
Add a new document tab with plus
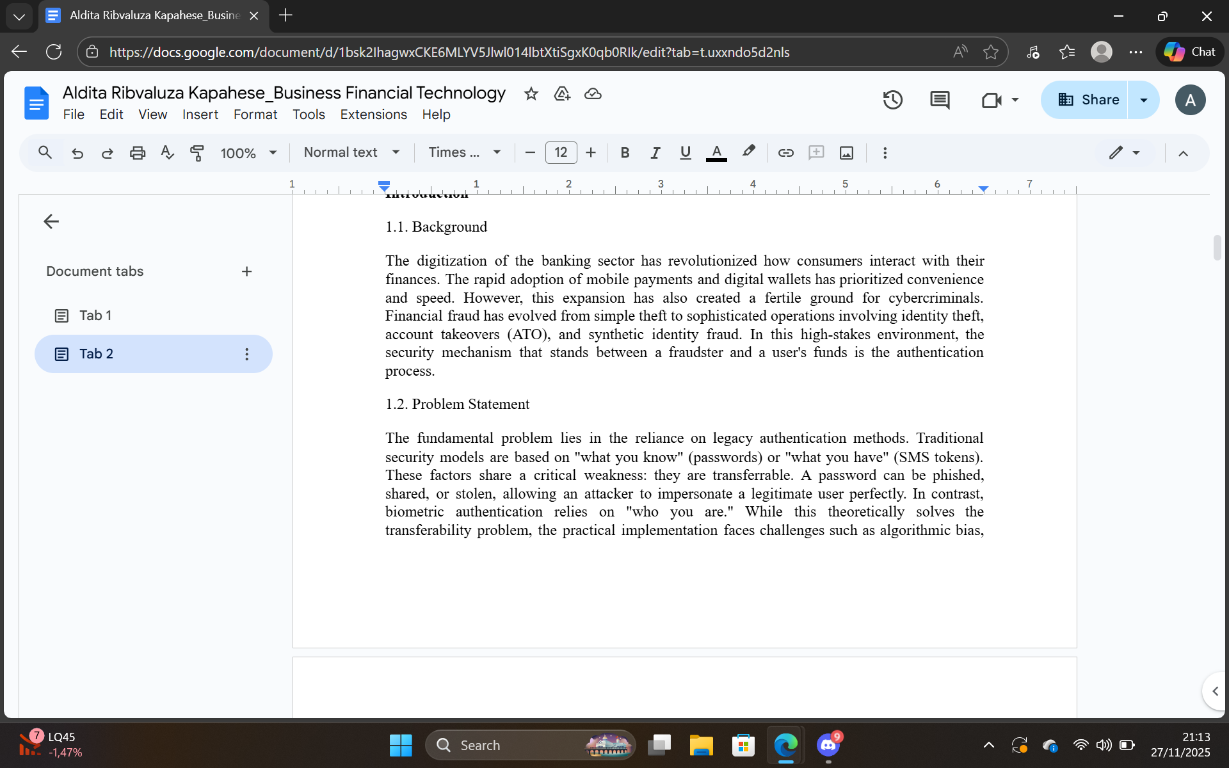tap(246, 271)
